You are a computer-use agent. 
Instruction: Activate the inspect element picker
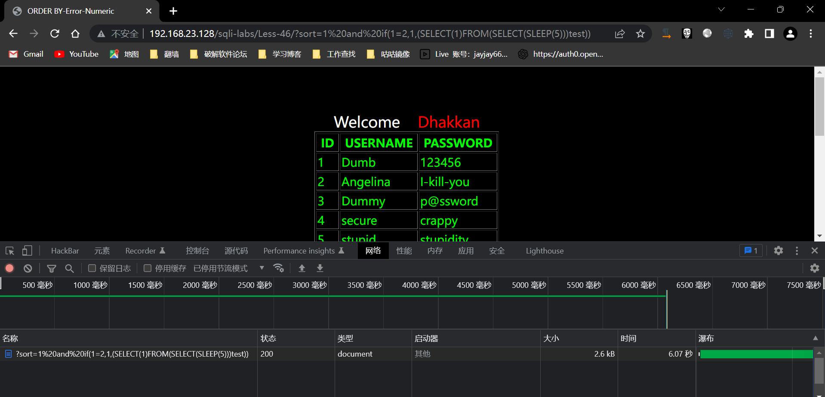coord(10,251)
